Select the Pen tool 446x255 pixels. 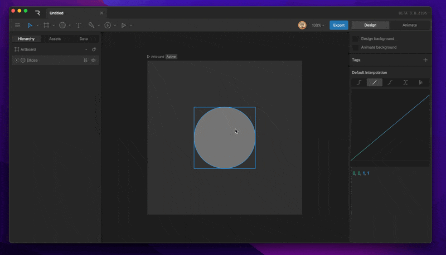tap(91, 25)
